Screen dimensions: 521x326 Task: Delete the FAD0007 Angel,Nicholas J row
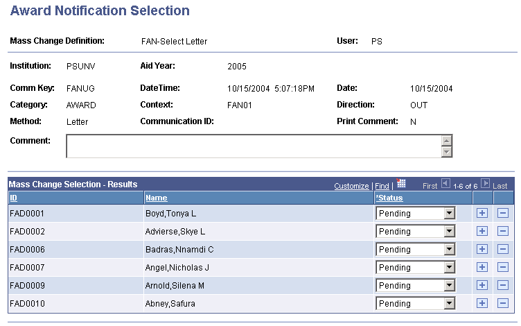tap(503, 267)
